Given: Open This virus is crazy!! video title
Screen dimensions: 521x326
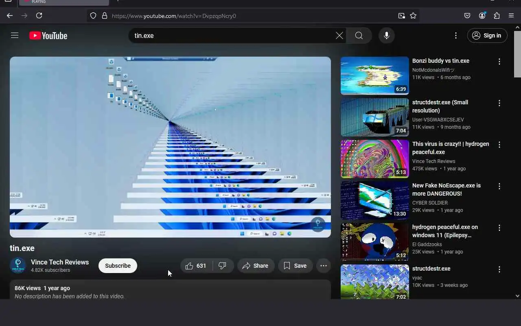Looking at the screenshot, I should pyautogui.click(x=451, y=148).
